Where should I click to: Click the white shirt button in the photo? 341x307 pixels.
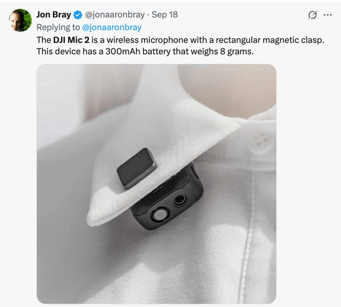tap(260, 142)
